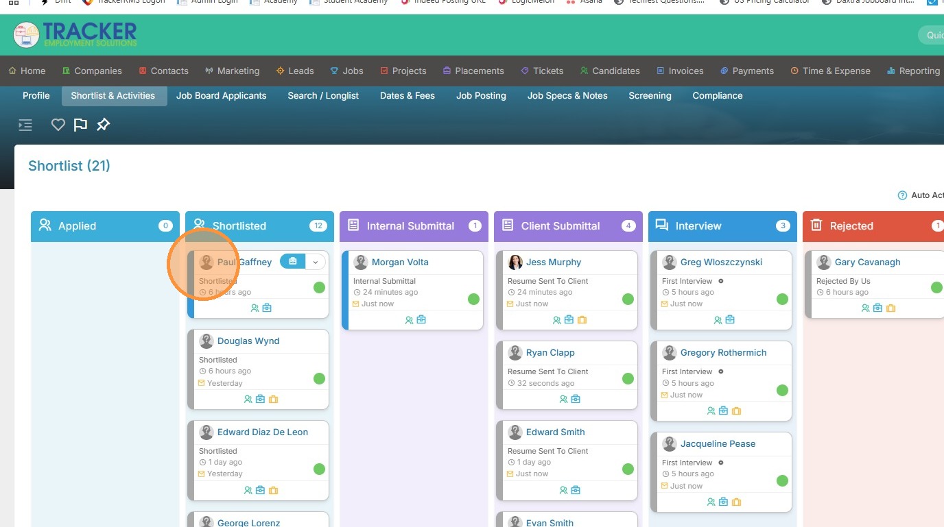This screenshot has width=944, height=527.
Task: Flag this job using the flag icon
Action: [x=80, y=125]
